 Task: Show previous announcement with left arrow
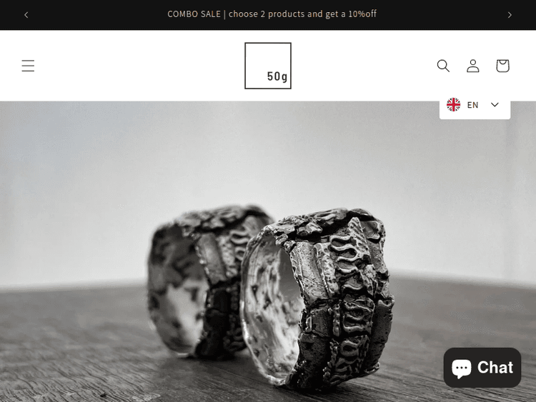[x=26, y=15]
